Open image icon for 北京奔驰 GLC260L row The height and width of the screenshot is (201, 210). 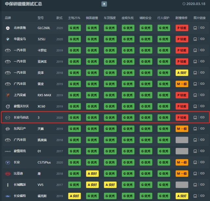[x=195, y=28]
